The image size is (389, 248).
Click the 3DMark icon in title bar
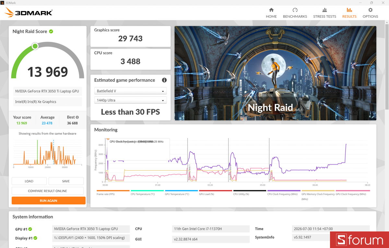click(2, 3)
